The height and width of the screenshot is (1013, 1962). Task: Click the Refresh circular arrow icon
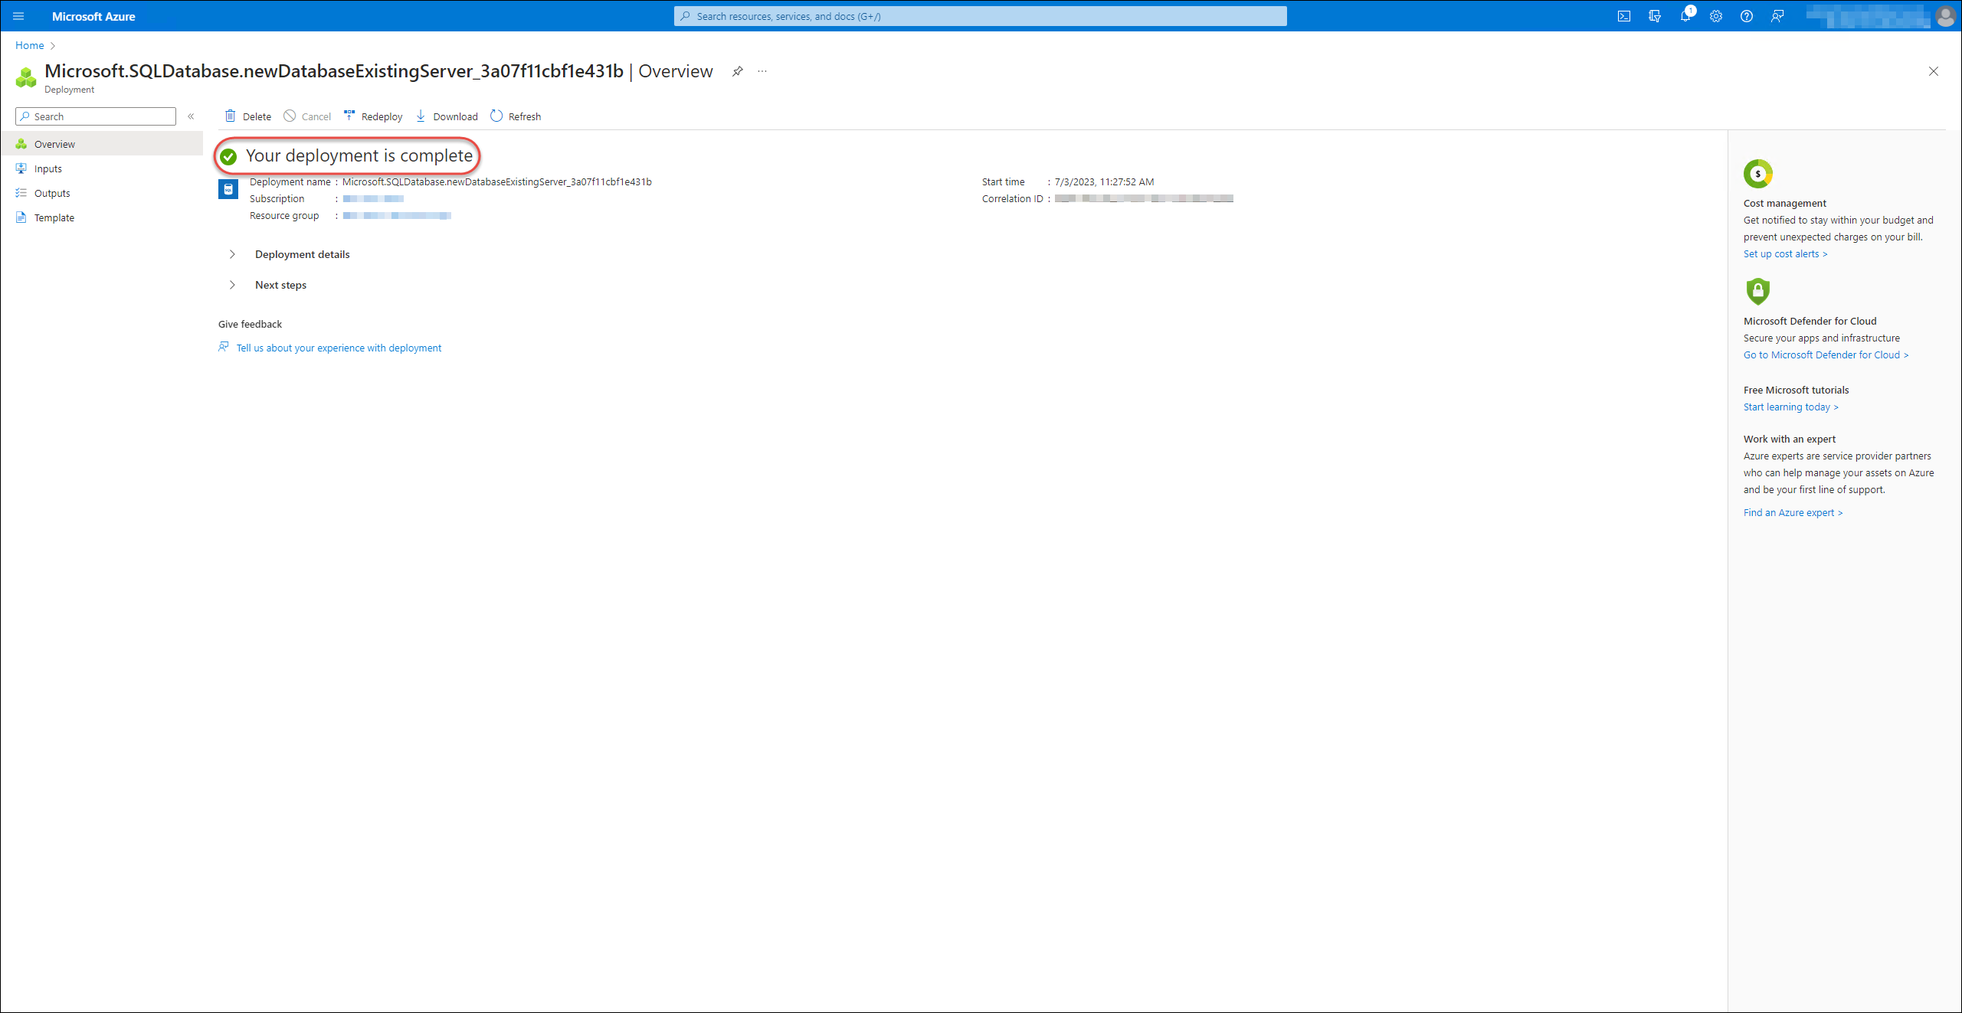(x=496, y=116)
